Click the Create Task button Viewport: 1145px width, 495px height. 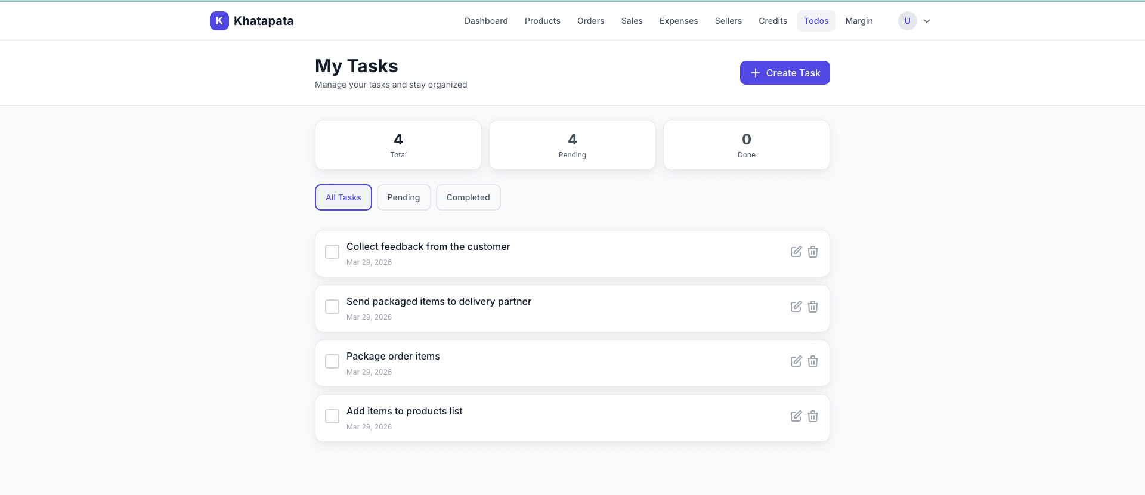tap(785, 73)
